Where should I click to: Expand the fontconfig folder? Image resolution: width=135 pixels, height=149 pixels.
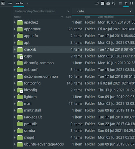click(x=15, y=83)
